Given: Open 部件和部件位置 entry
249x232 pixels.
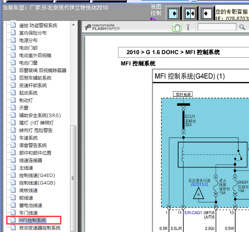Looking at the screenshot, I should coord(35,153).
